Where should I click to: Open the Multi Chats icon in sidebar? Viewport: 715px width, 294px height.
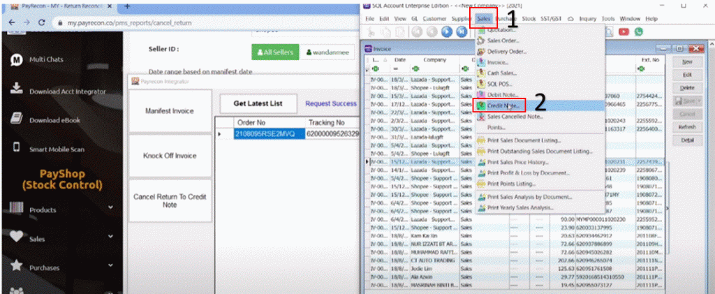point(17,60)
